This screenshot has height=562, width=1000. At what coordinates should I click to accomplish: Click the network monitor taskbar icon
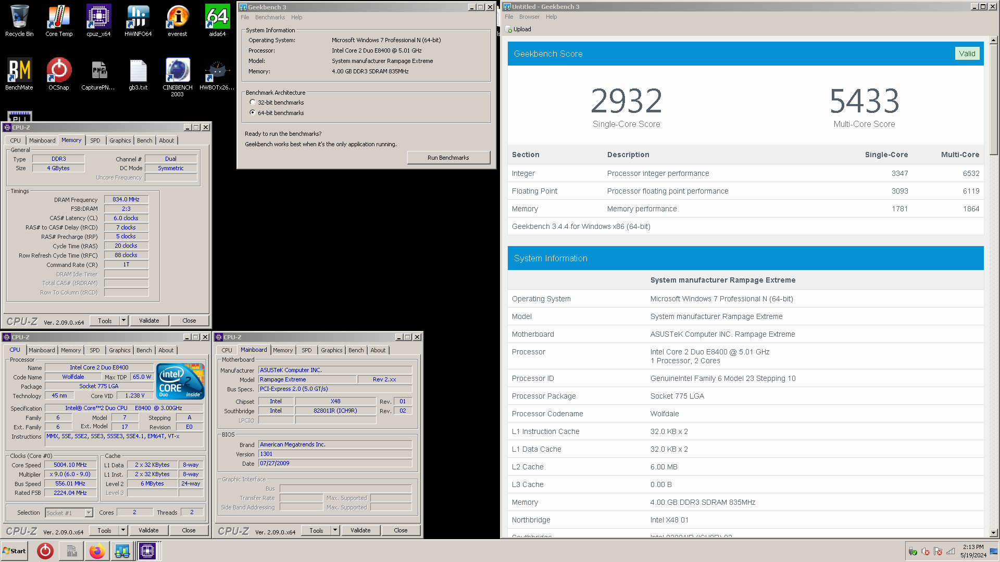click(122, 551)
